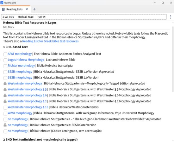The width and height of the screenshot is (174, 142).
Task: Open the Westminster morphology 3.5 link
Action: [27, 89]
